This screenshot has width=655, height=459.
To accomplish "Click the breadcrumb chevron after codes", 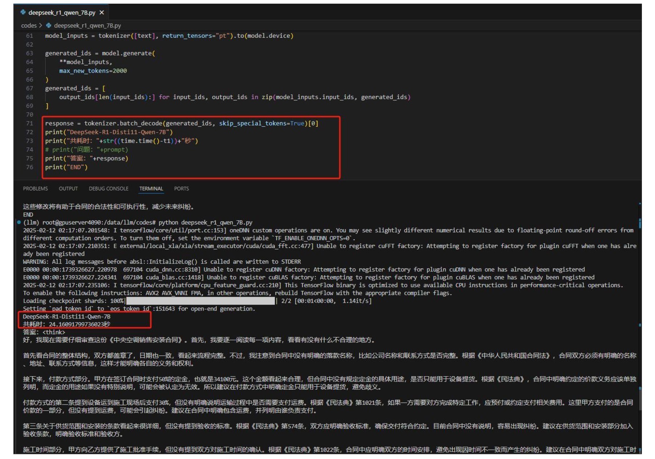I will click(40, 25).
